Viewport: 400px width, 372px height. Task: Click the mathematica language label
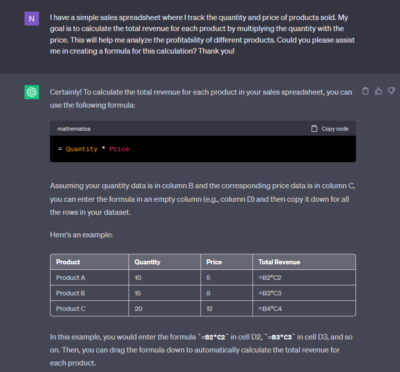coord(74,129)
